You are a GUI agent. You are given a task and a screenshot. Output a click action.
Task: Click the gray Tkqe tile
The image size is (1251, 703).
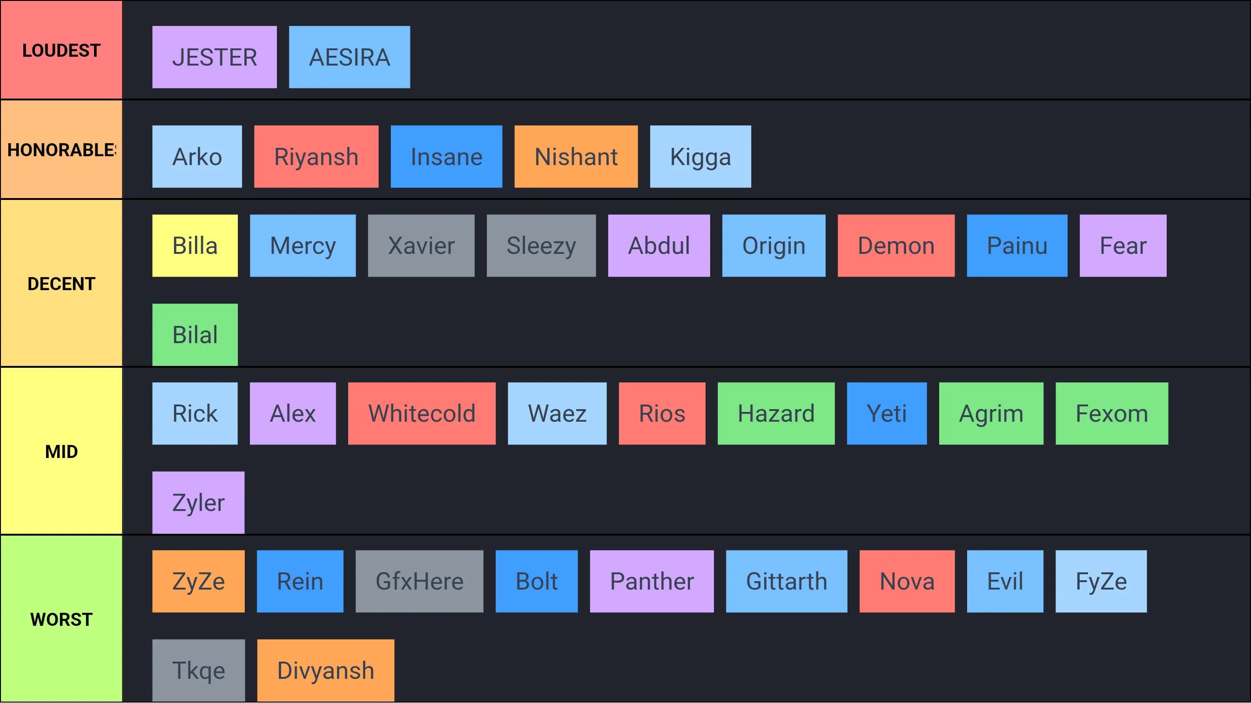point(199,671)
